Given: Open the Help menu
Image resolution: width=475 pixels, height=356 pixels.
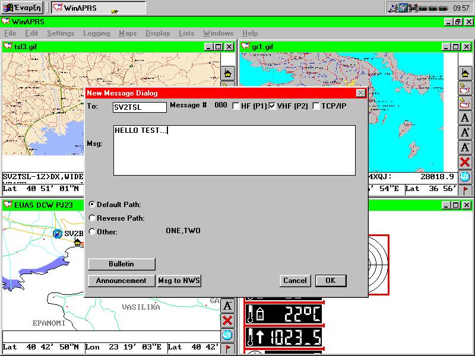Looking at the screenshot, I should coord(250,33).
